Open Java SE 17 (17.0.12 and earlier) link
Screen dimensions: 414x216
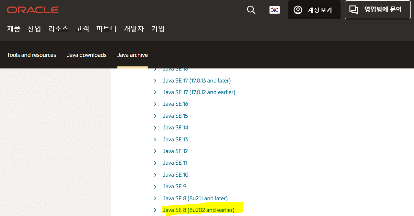coord(199,92)
